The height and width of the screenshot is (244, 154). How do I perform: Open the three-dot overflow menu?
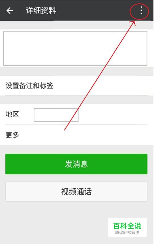click(x=141, y=10)
